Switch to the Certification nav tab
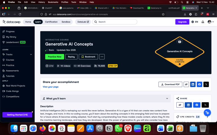217x135 pixels. [51, 22]
